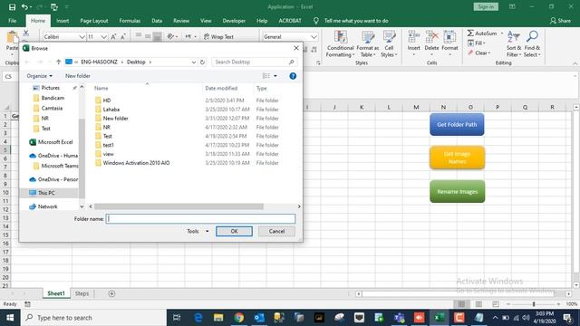580x326 pixels.
Task: Click the Format cells icon
Action: click(x=449, y=37)
